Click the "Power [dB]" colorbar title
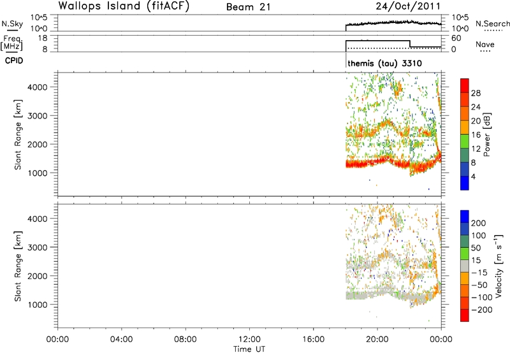 [x=487, y=134]
